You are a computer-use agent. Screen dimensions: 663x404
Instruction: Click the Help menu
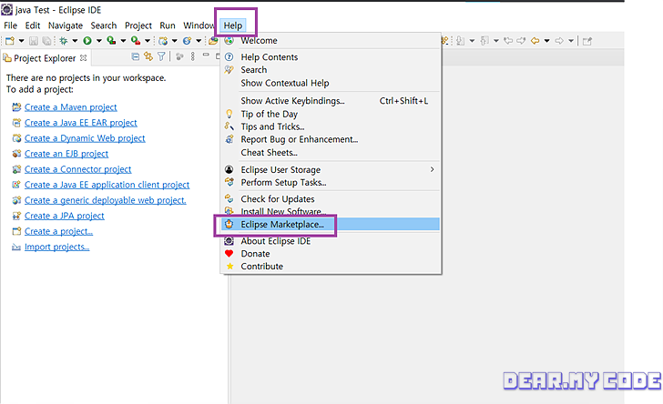(x=233, y=25)
